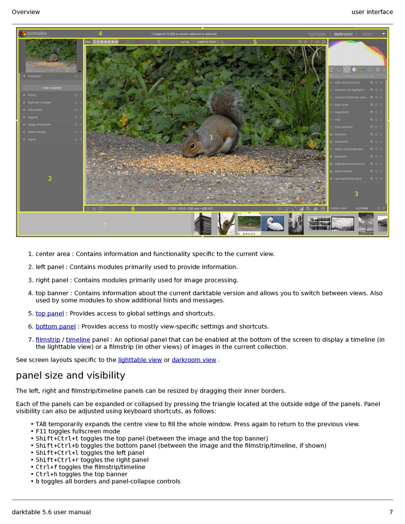Select the correct module group icon

pyautogui.click(x=370, y=70)
